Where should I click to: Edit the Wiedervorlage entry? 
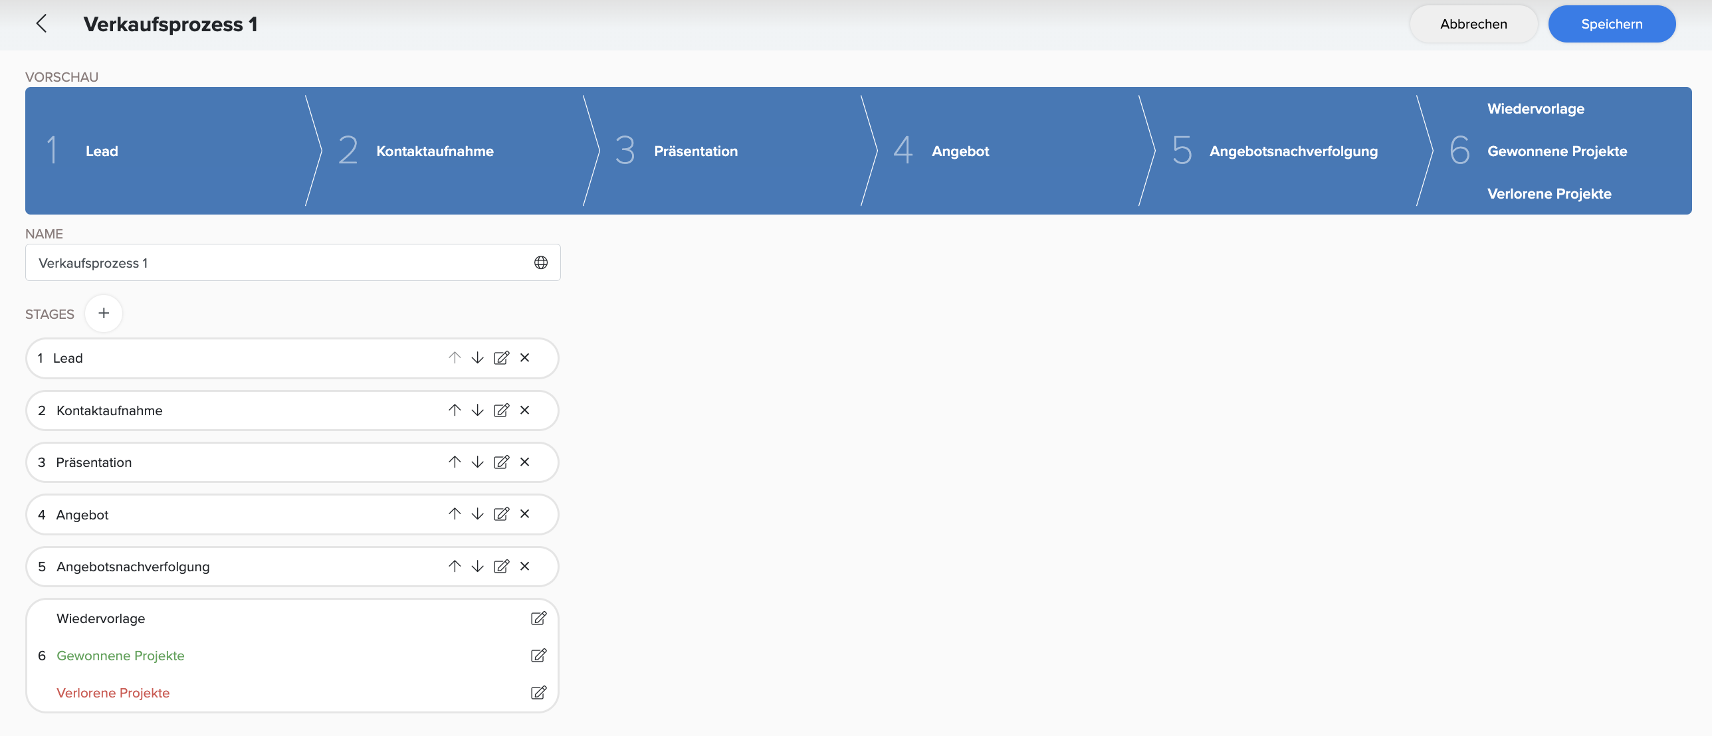point(538,618)
